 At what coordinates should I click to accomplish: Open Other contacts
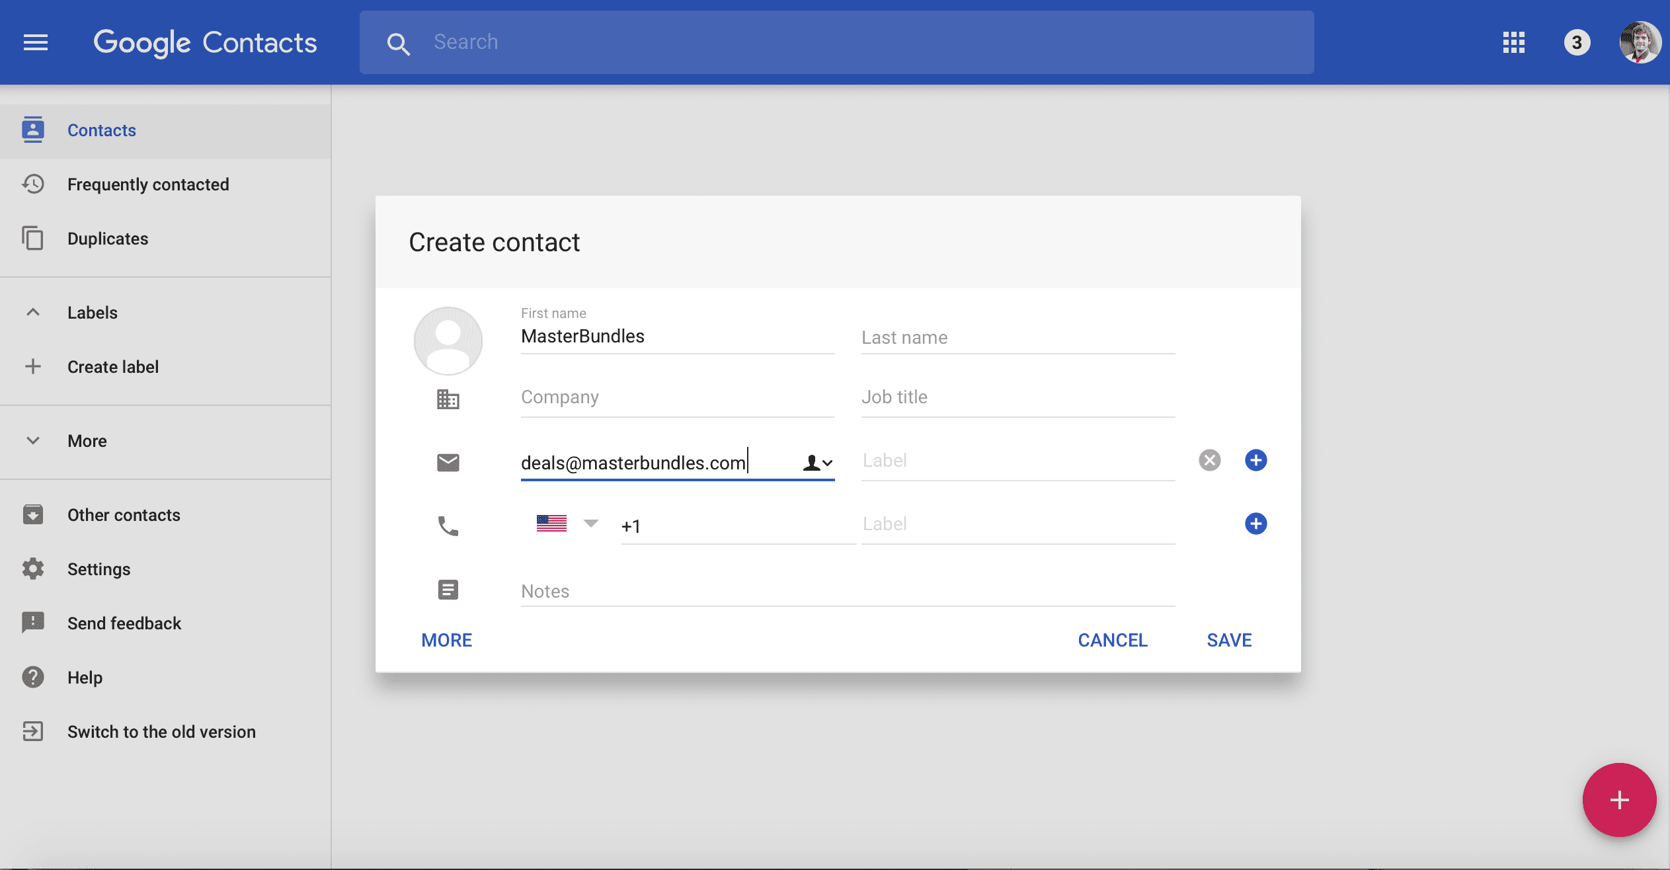(x=165, y=515)
